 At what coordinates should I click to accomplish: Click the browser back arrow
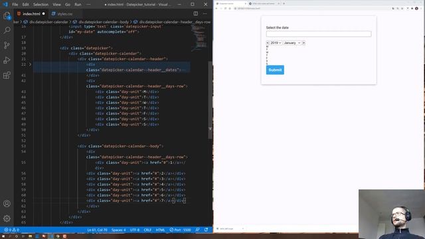pos(216,9)
